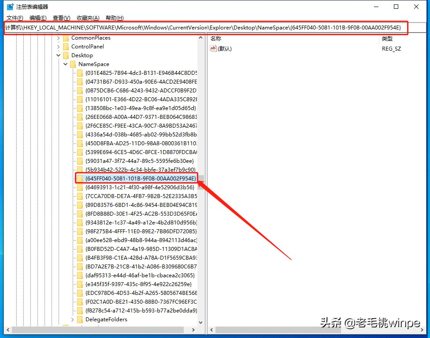Image resolution: width=430 pixels, height=338 pixels.
Task: Select the NameSpace folder icon
Action: pos(73,64)
